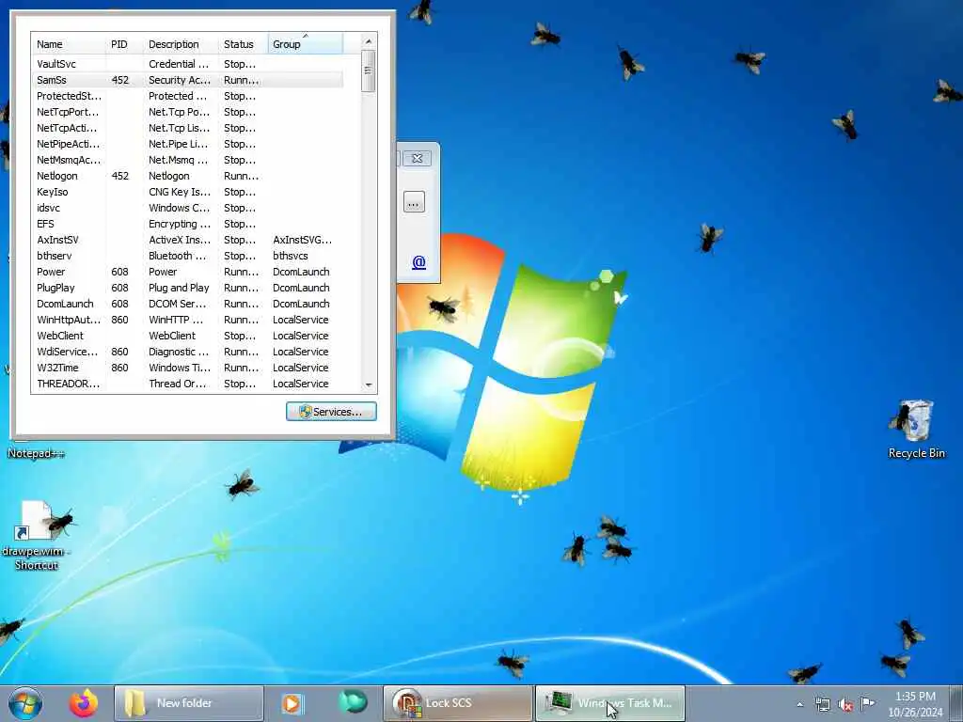Click the AxInstSVG... group cell

click(x=302, y=240)
